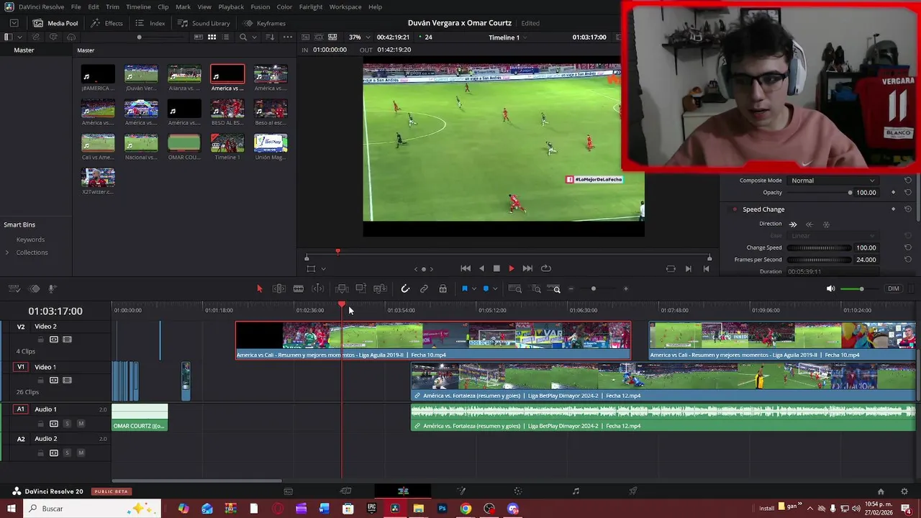Click Play Reverse button

coord(481,268)
